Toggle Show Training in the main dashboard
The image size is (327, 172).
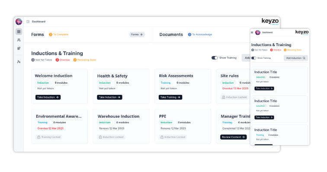click(x=215, y=58)
